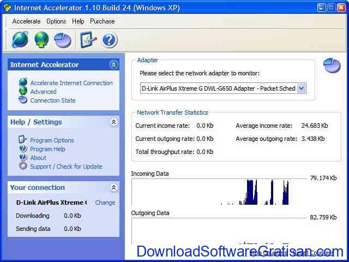Click the Program Options checklist toolbar icon

pos(88,40)
